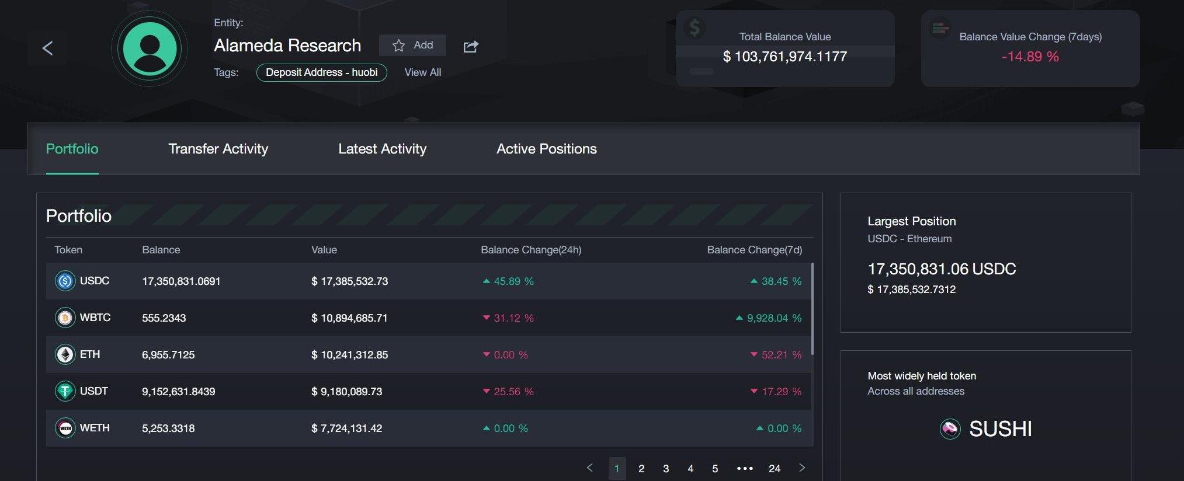Viewport: 1184px width, 481px height.
Task: Open the Deposit Address - huobi tag
Action: pyautogui.click(x=322, y=72)
